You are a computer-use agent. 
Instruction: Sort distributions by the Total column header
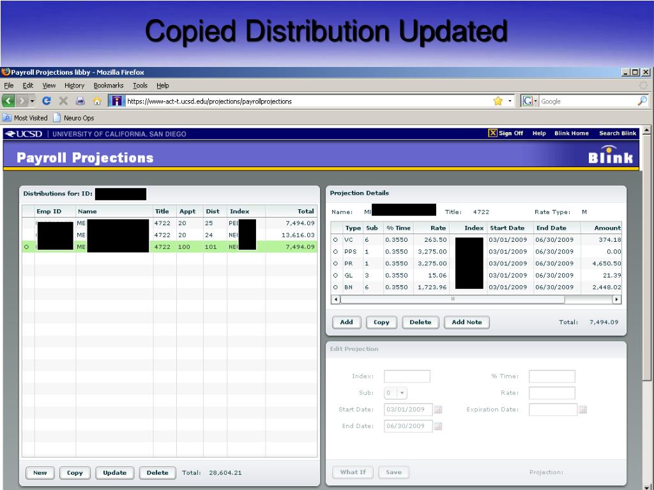[291, 211]
